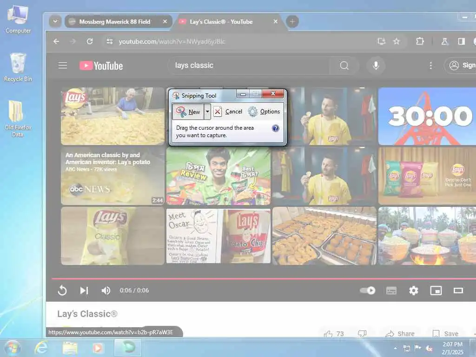Open the 'Review' chips video thumbnail

[218, 176]
